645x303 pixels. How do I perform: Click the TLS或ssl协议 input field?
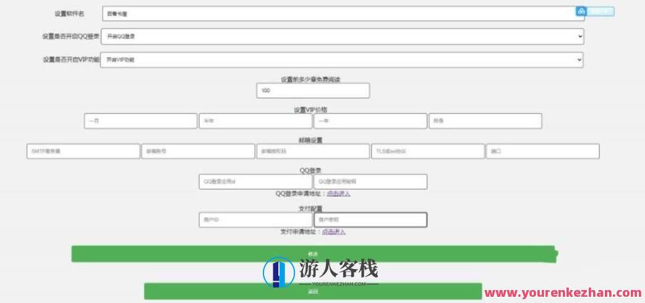click(x=428, y=151)
